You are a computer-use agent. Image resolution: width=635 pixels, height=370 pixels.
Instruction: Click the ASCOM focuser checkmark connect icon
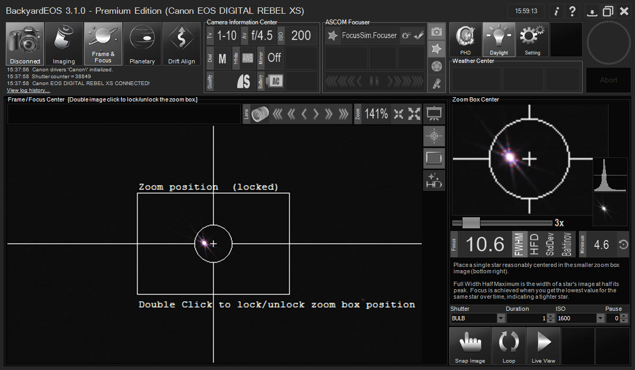419,36
